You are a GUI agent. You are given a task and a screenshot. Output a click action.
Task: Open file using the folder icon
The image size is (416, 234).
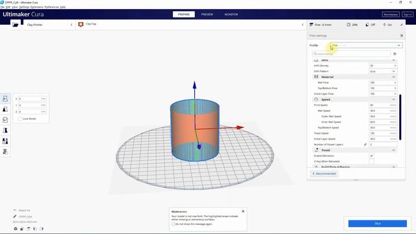(x=16, y=25)
